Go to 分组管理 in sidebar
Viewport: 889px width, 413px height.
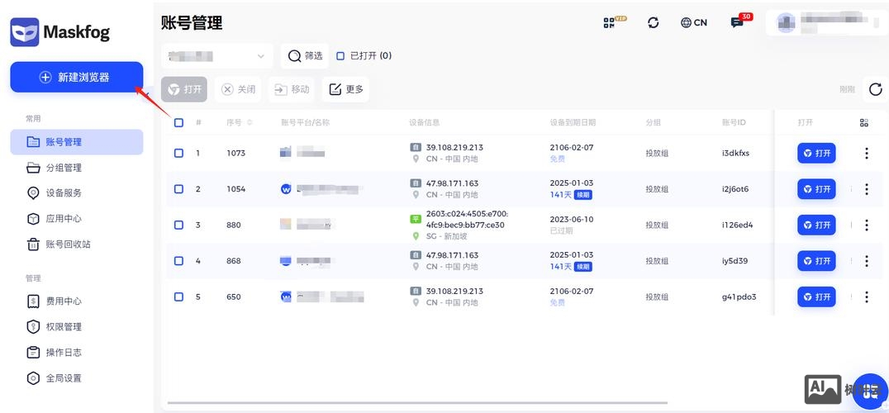pyautogui.click(x=64, y=168)
